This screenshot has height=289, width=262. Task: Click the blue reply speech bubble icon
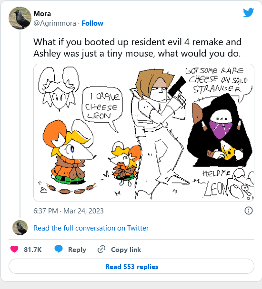59,249
